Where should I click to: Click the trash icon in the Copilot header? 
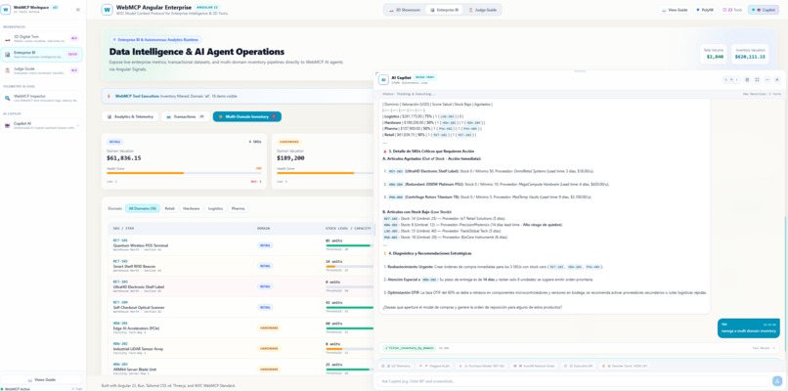click(747, 79)
